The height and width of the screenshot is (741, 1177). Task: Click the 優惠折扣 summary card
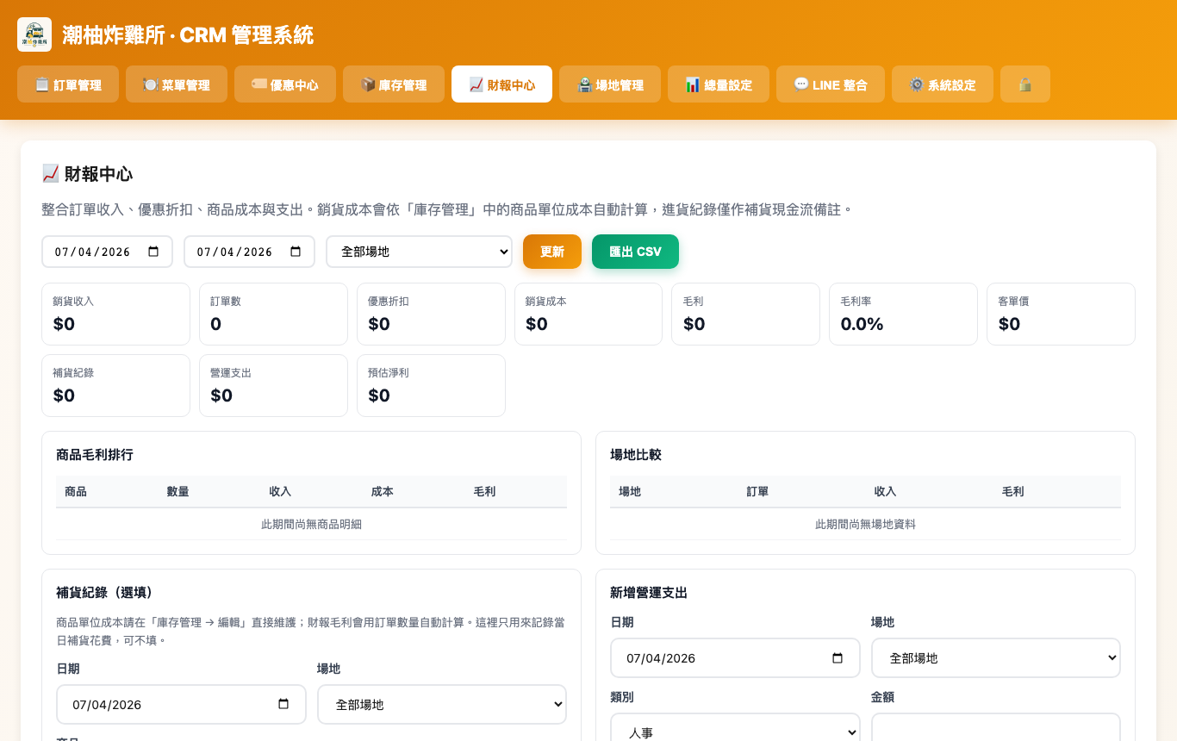431,314
